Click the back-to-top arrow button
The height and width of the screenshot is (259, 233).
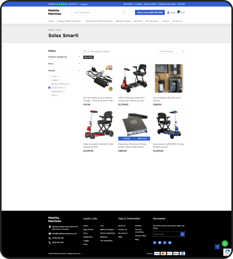[217, 247]
